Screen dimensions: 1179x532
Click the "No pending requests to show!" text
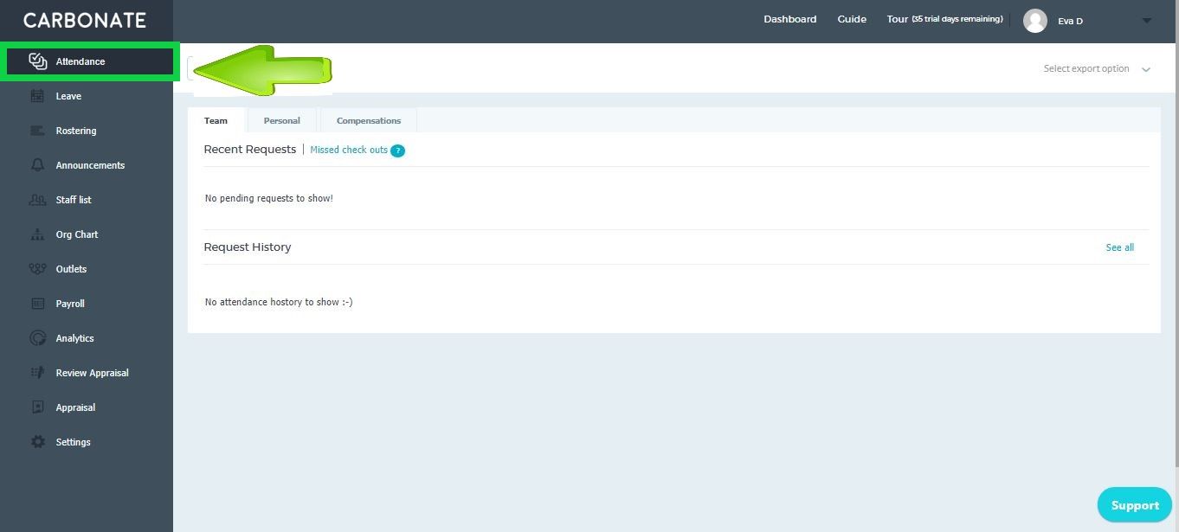269,198
